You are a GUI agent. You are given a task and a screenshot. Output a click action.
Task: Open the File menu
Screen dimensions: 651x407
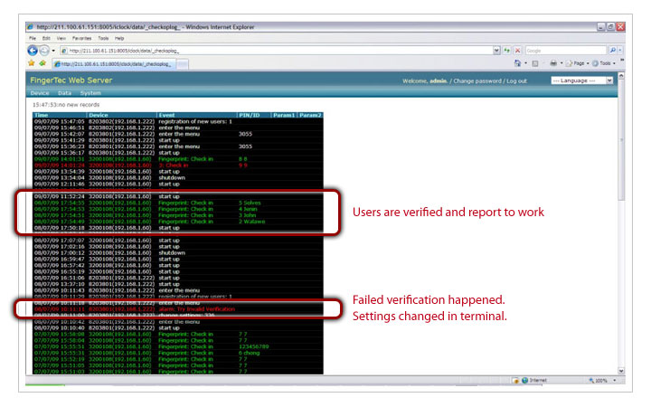33,38
